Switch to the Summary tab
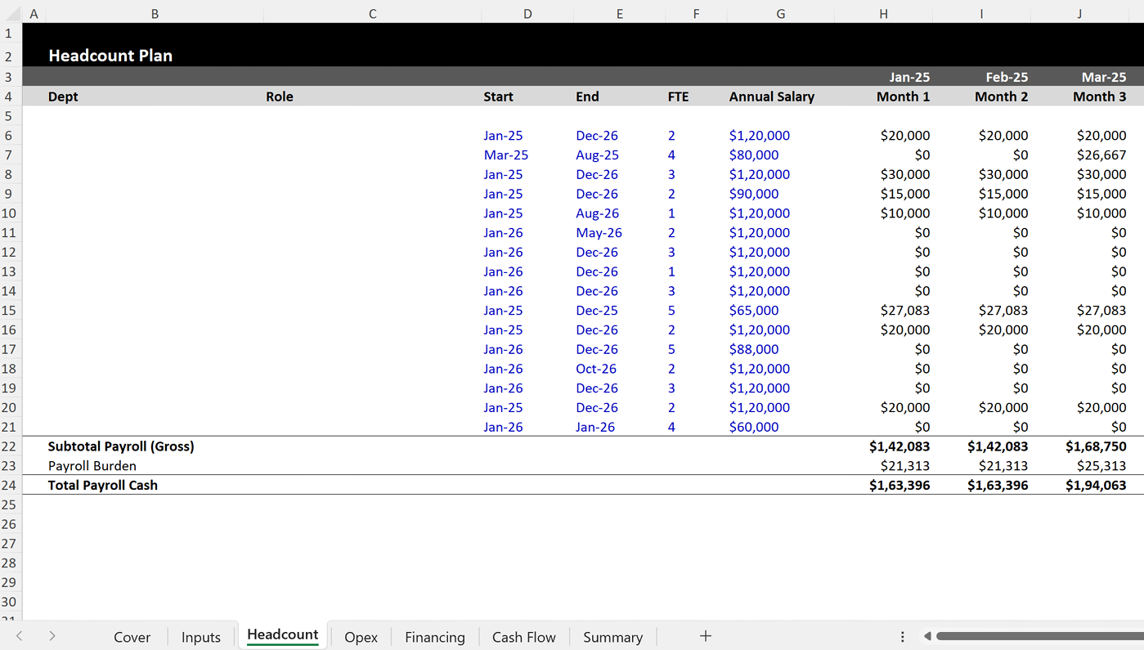 pyautogui.click(x=612, y=637)
